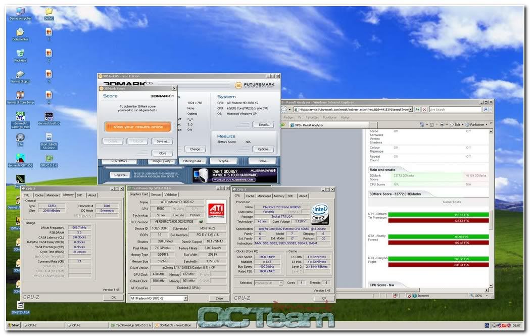Click Close in 3DMark Score dialog
The width and height of the screenshot is (530, 336).
coord(163,153)
